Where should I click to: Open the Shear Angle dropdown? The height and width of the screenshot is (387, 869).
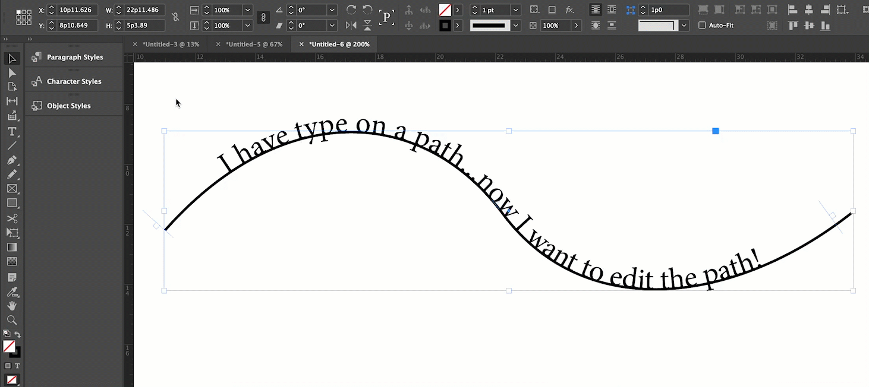pyautogui.click(x=332, y=26)
